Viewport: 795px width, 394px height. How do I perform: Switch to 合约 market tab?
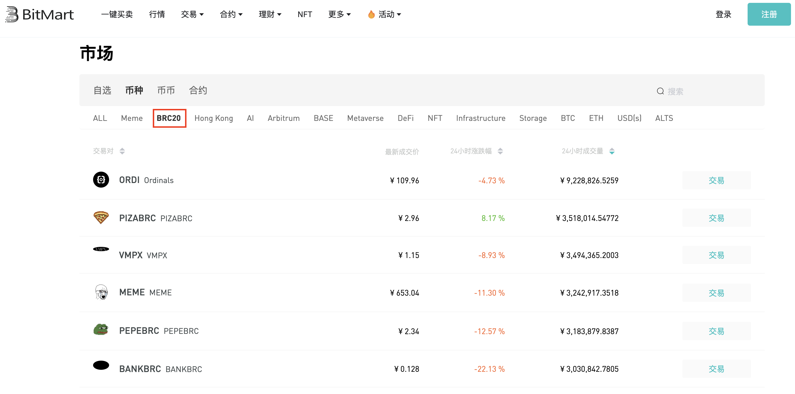[198, 91]
